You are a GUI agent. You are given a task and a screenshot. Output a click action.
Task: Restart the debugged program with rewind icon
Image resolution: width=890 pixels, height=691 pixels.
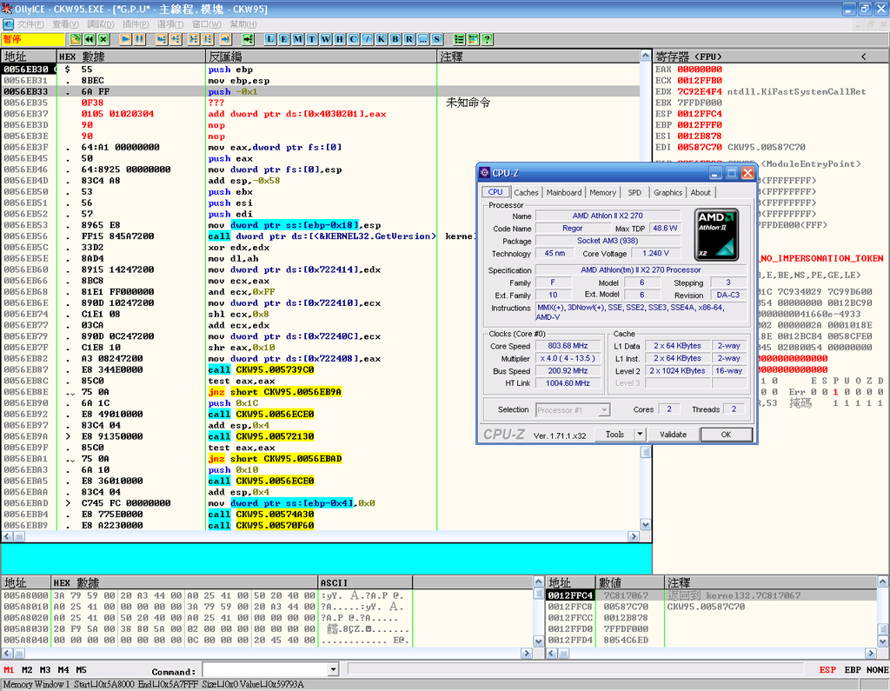(x=90, y=39)
